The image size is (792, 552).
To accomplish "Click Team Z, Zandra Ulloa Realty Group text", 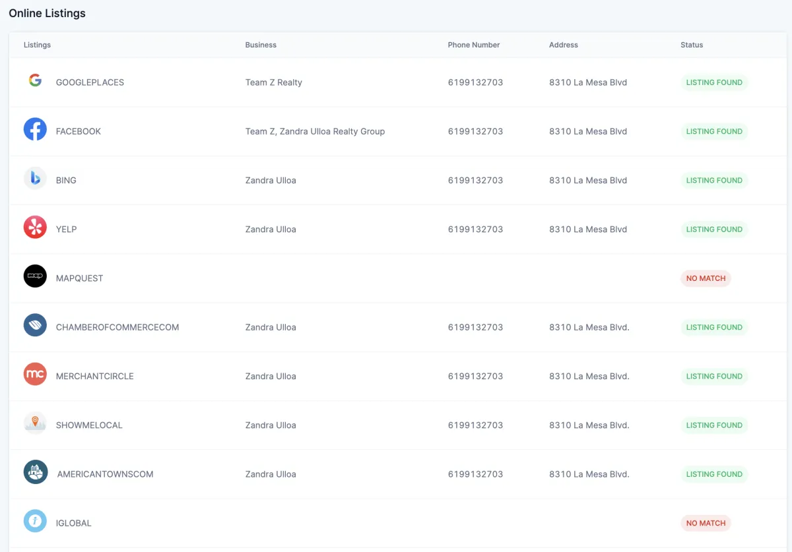I will click(x=315, y=131).
